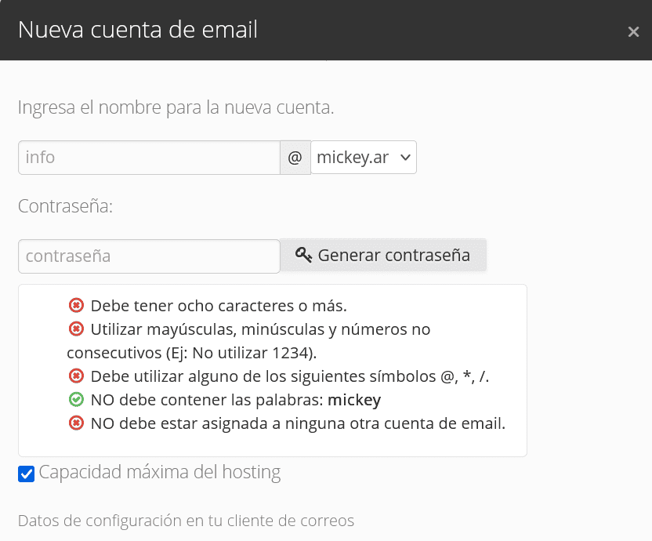The height and width of the screenshot is (541, 652).
Task: Click the Generar contraseña button
Action: 383,255
